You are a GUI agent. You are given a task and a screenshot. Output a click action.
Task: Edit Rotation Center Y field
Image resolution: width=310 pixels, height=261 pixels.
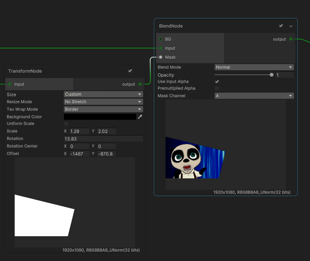pos(106,146)
